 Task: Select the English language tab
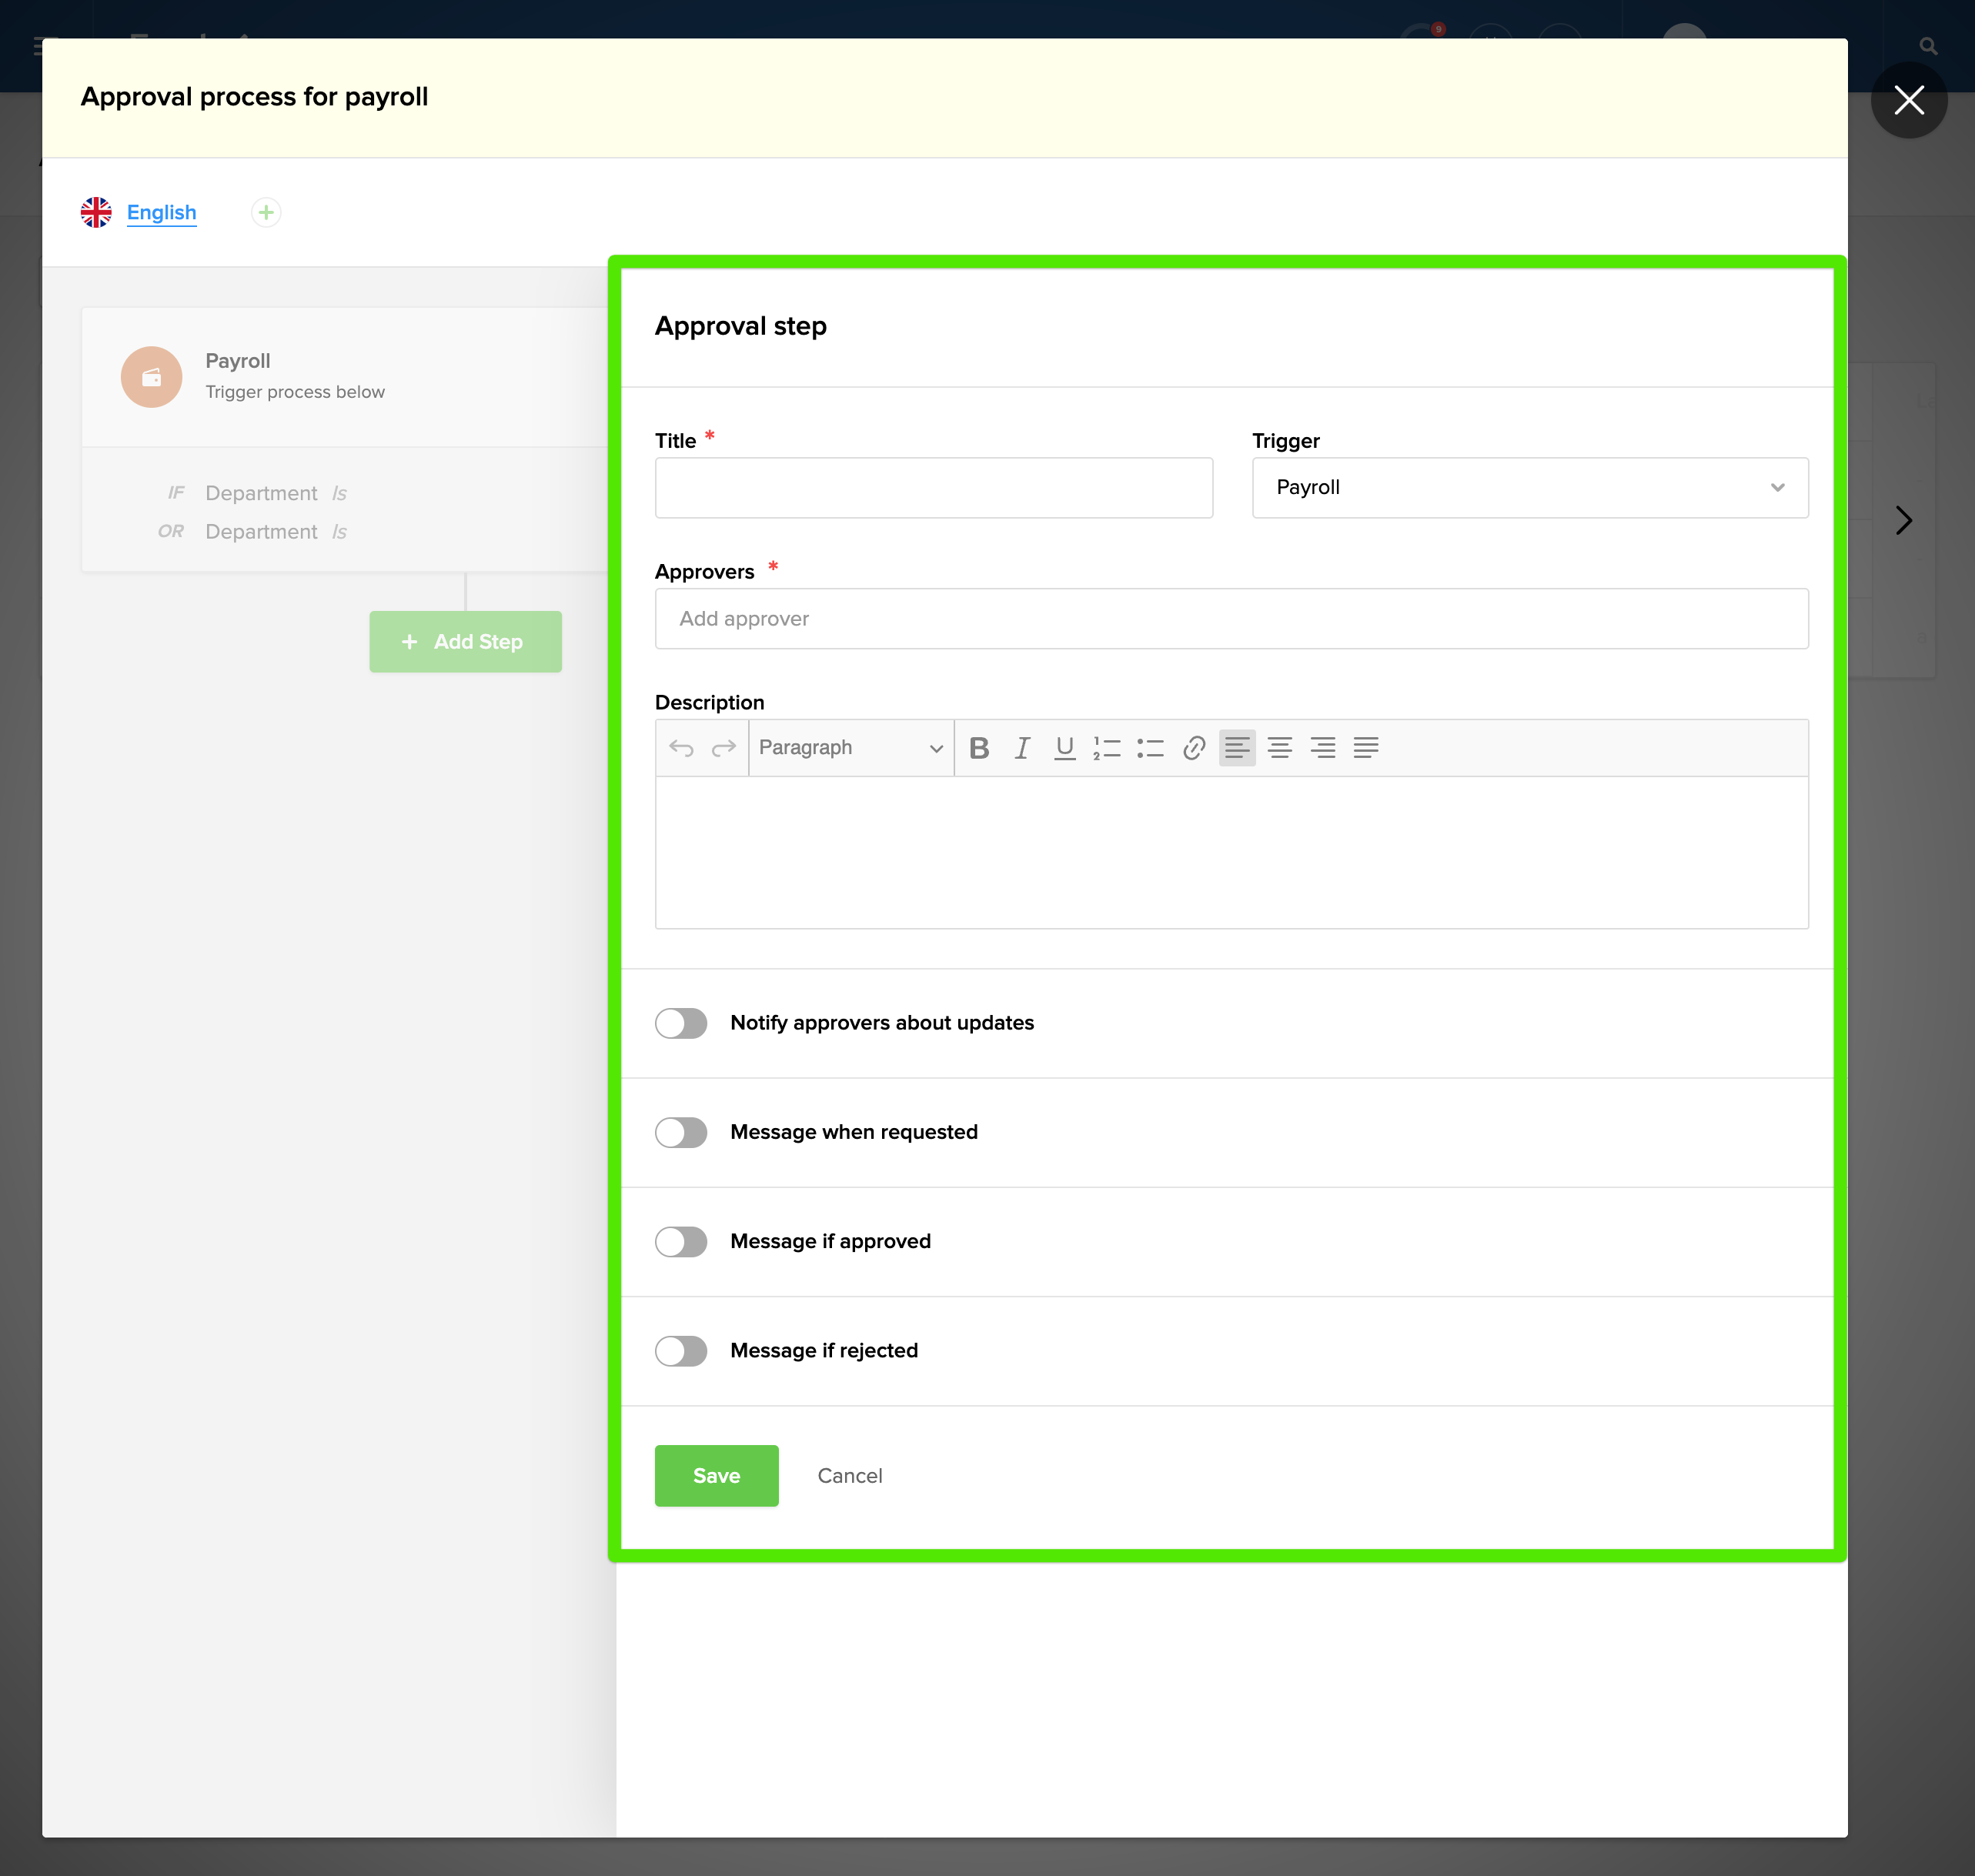pyautogui.click(x=161, y=212)
